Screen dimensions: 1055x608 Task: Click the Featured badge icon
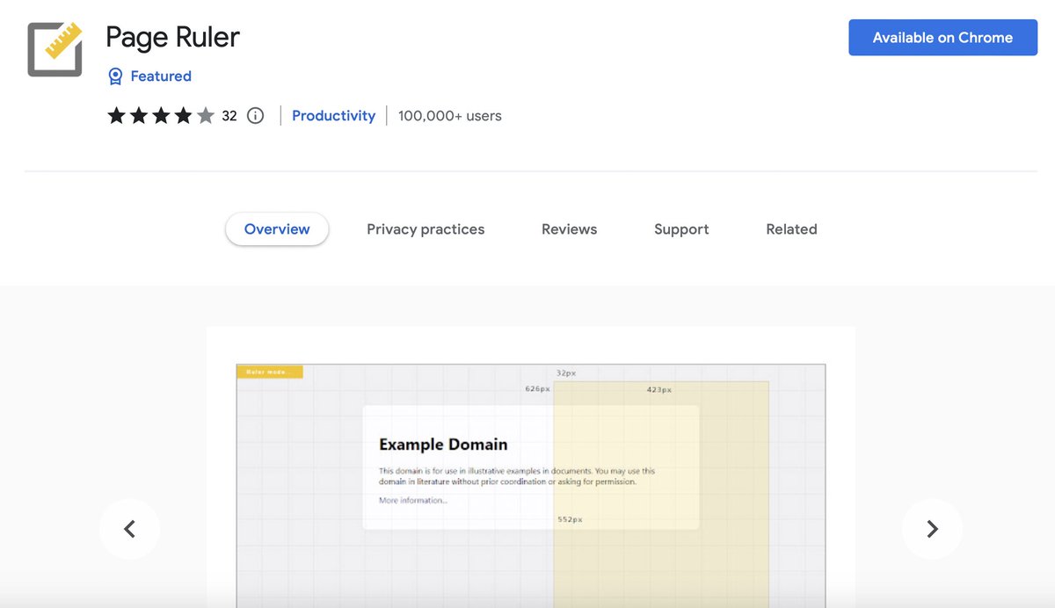115,76
